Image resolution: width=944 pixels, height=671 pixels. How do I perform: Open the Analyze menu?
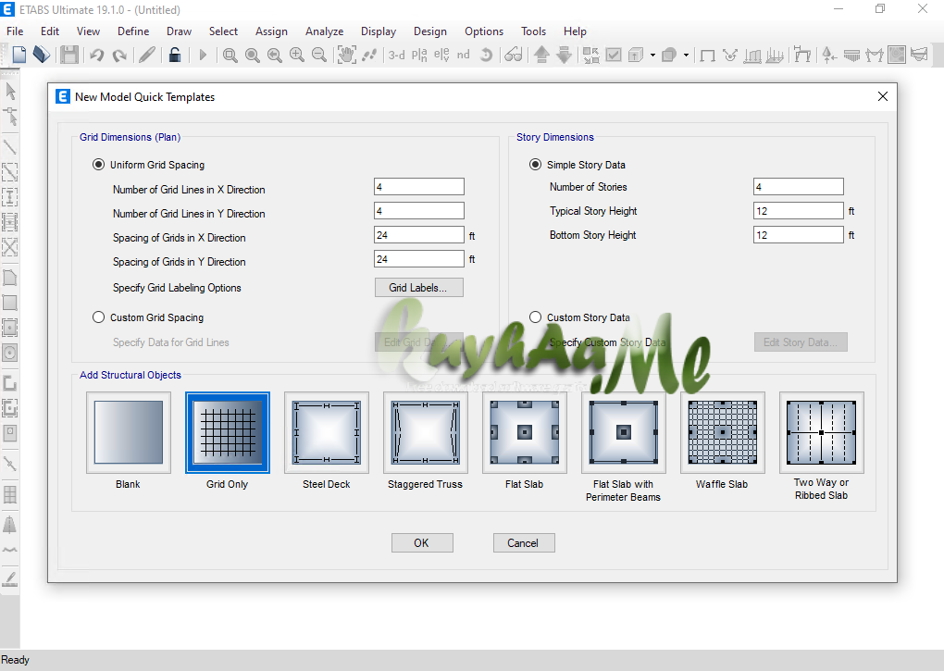[x=324, y=31]
